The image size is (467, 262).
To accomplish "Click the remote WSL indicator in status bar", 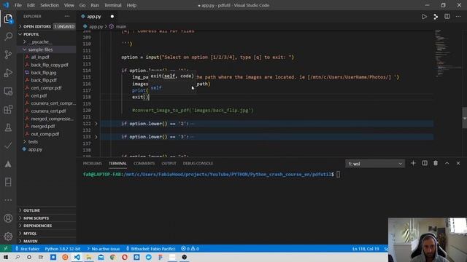I will (x=5, y=249).
